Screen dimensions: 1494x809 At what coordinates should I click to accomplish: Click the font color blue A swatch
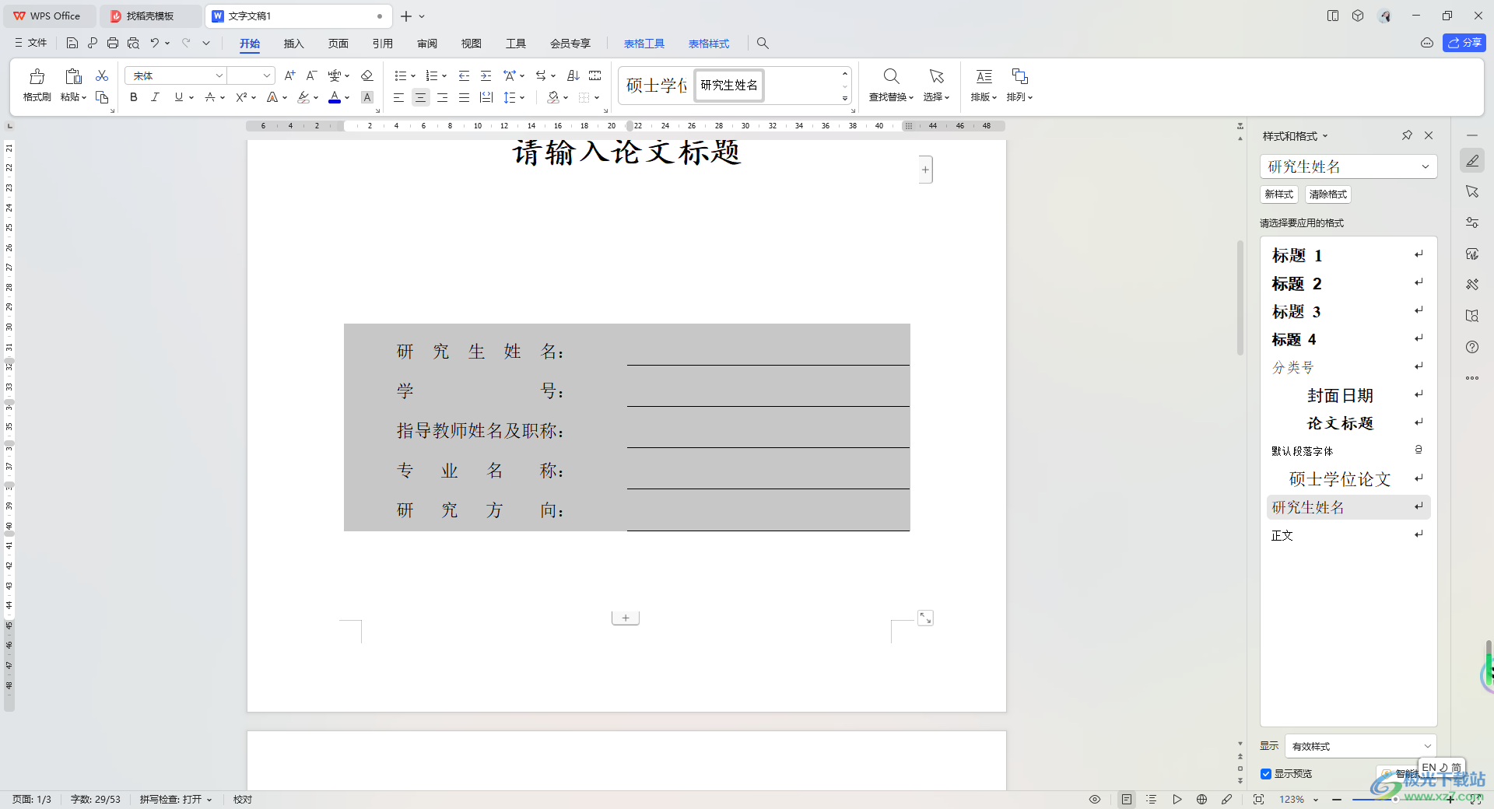point(335,97)
